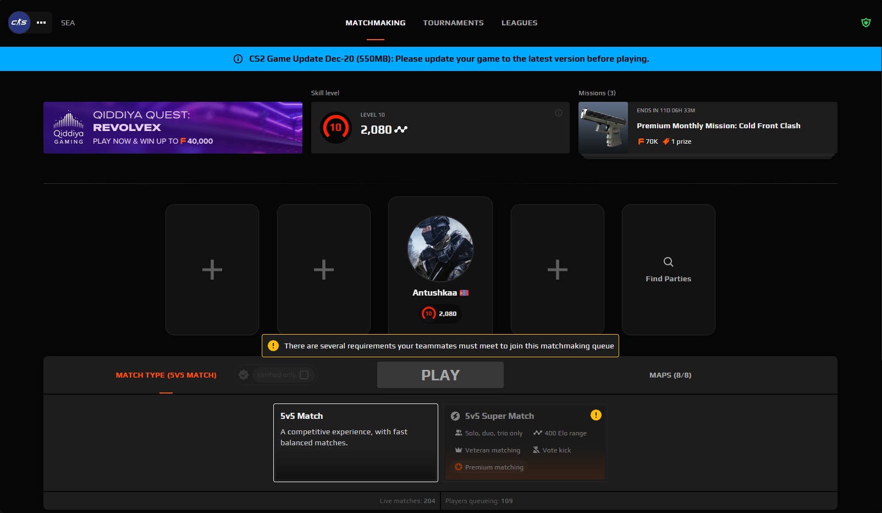This screenshot has height=513, width=882.
Task: Click the prize ticket icon in mission card
Action: 666,141
